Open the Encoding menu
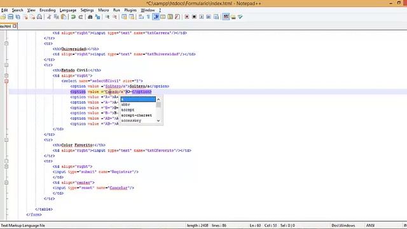This screenshot has height=229, width=407. click(48, 10)
